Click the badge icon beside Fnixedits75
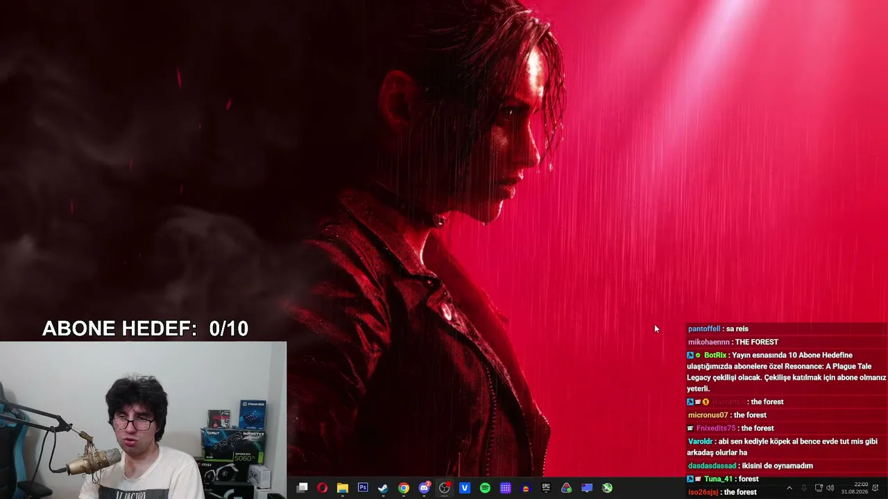 [690, 428]
